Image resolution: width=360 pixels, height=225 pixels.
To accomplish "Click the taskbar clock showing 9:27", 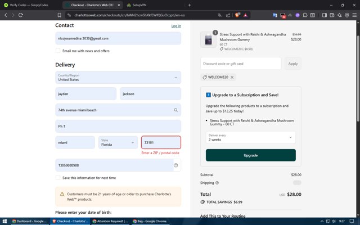I will point(342,221).
